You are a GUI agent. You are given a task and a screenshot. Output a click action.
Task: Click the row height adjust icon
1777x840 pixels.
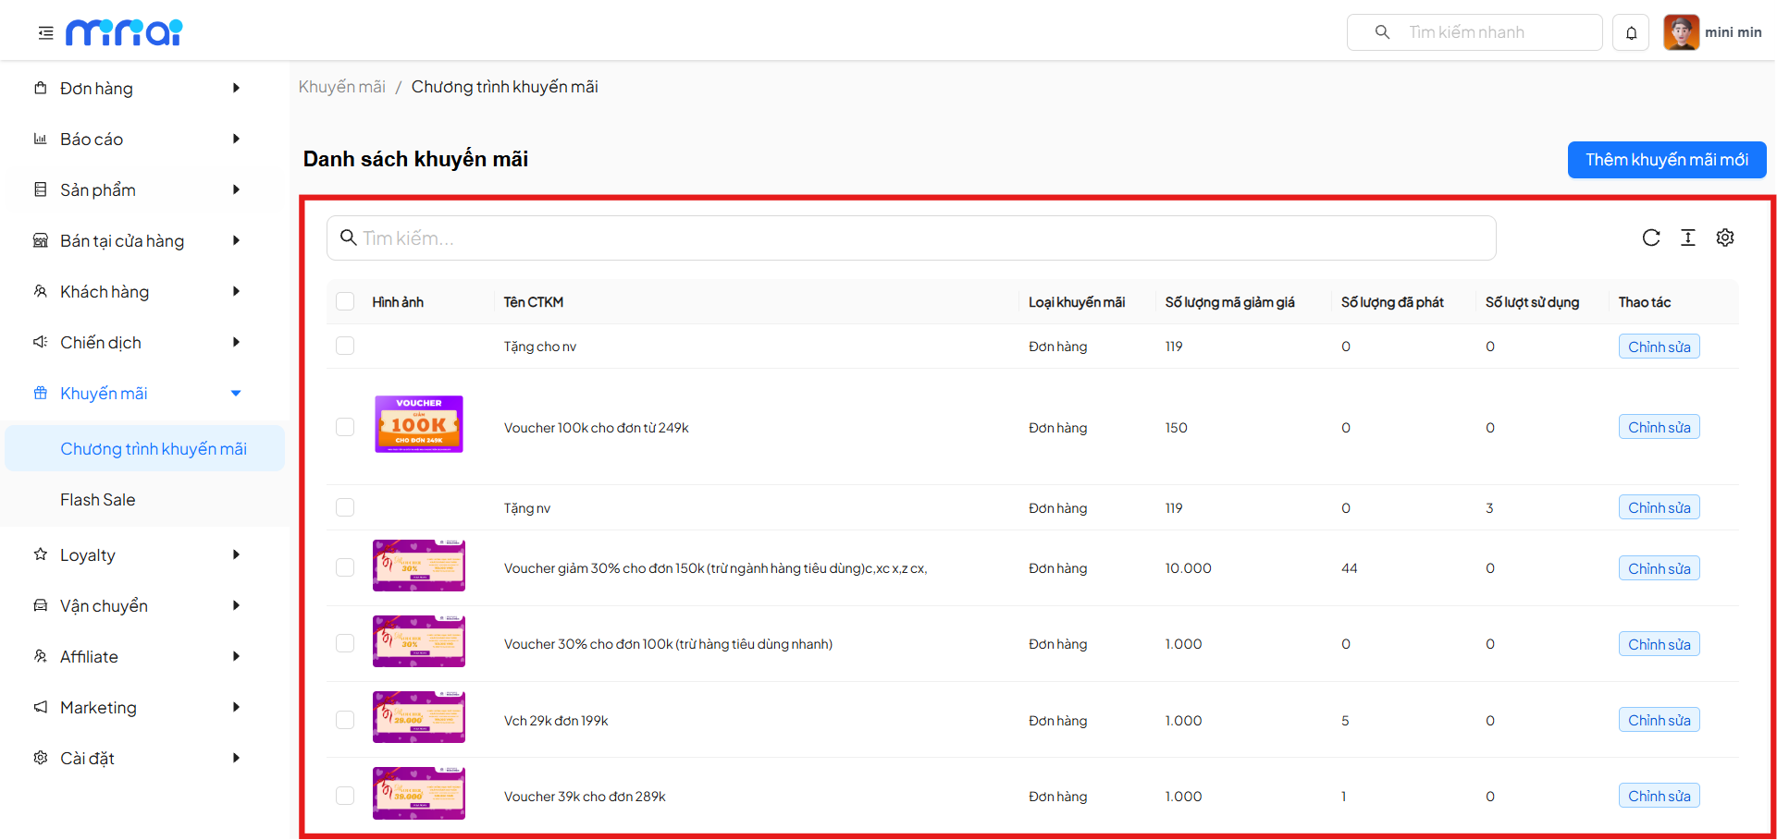1687,237
